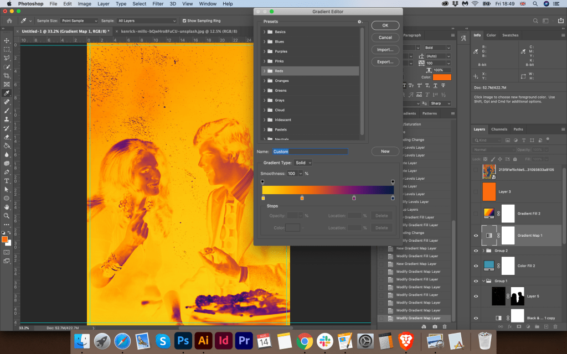
Task: Open the Filter menu
Action: 158,4
